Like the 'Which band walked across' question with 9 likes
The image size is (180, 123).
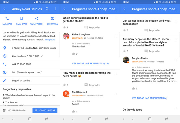coord(64,27)
